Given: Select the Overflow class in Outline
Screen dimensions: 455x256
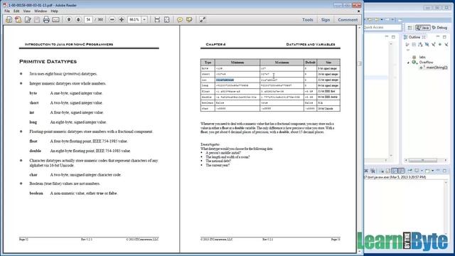Looking at the screenshot, I should point(426,63).
